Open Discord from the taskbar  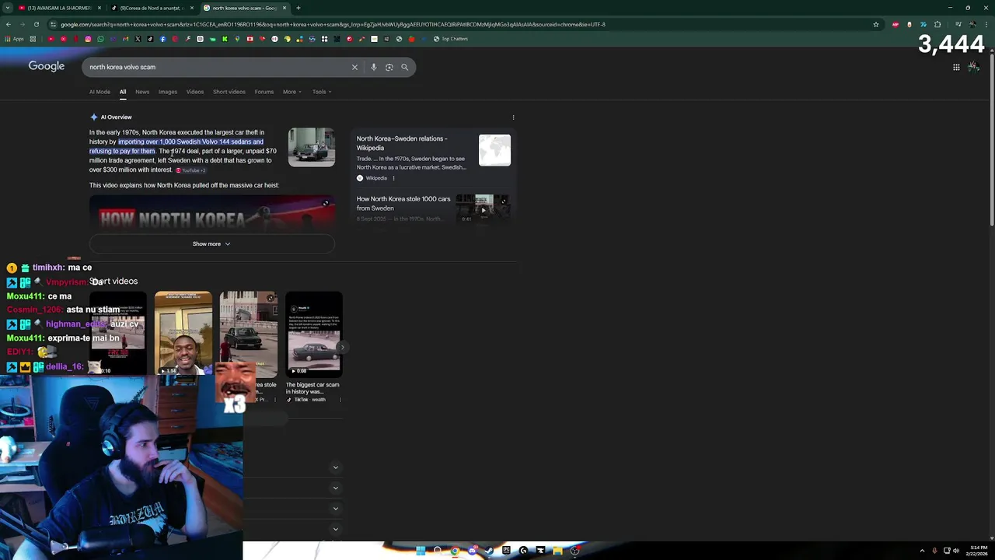pyautogui.click(x=472, y=551)
